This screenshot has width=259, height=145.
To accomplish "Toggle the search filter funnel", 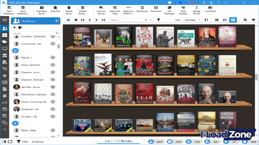I will [159, 20].
